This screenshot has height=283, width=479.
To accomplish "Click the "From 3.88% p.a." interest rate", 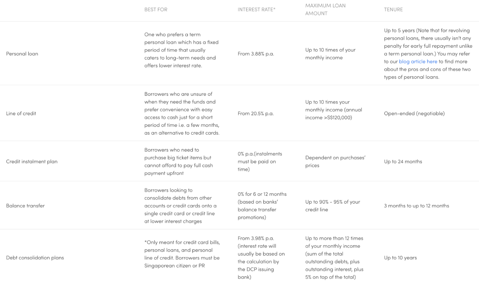I will click(x=256, y=54).
